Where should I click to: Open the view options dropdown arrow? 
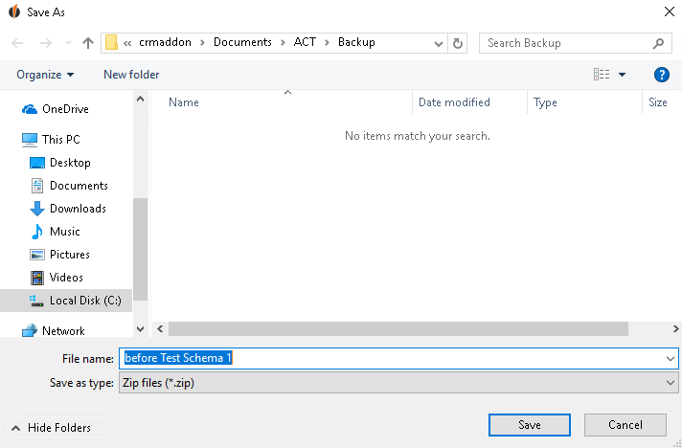(x=622, y=75)
